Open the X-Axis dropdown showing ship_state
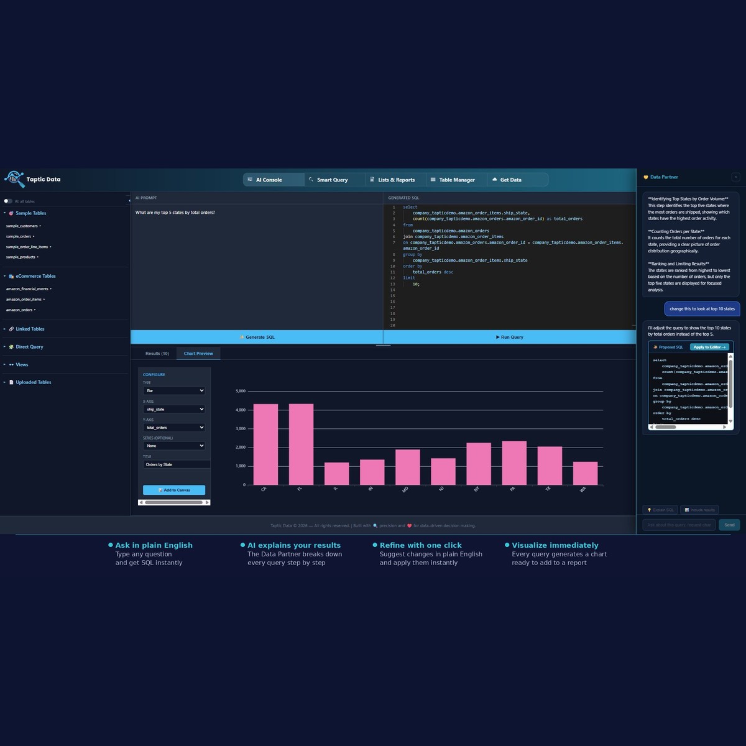Screen dimensions: 746x746 [x=174, y=409]
